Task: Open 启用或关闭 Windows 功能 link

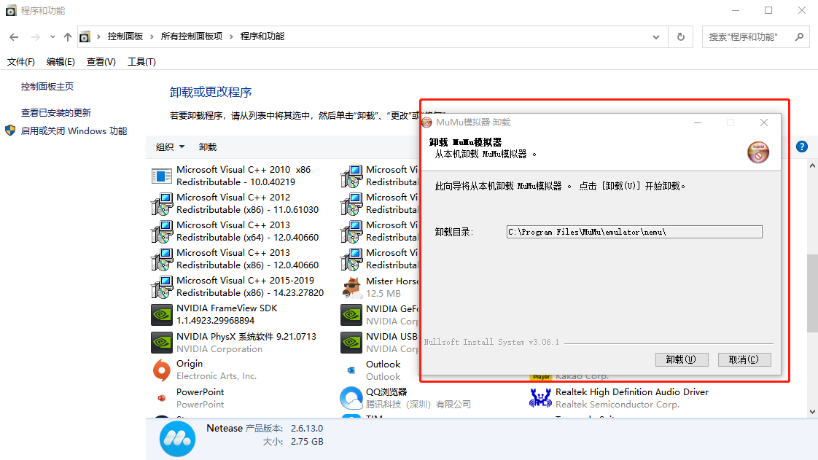Action: [x=74, y=131]
